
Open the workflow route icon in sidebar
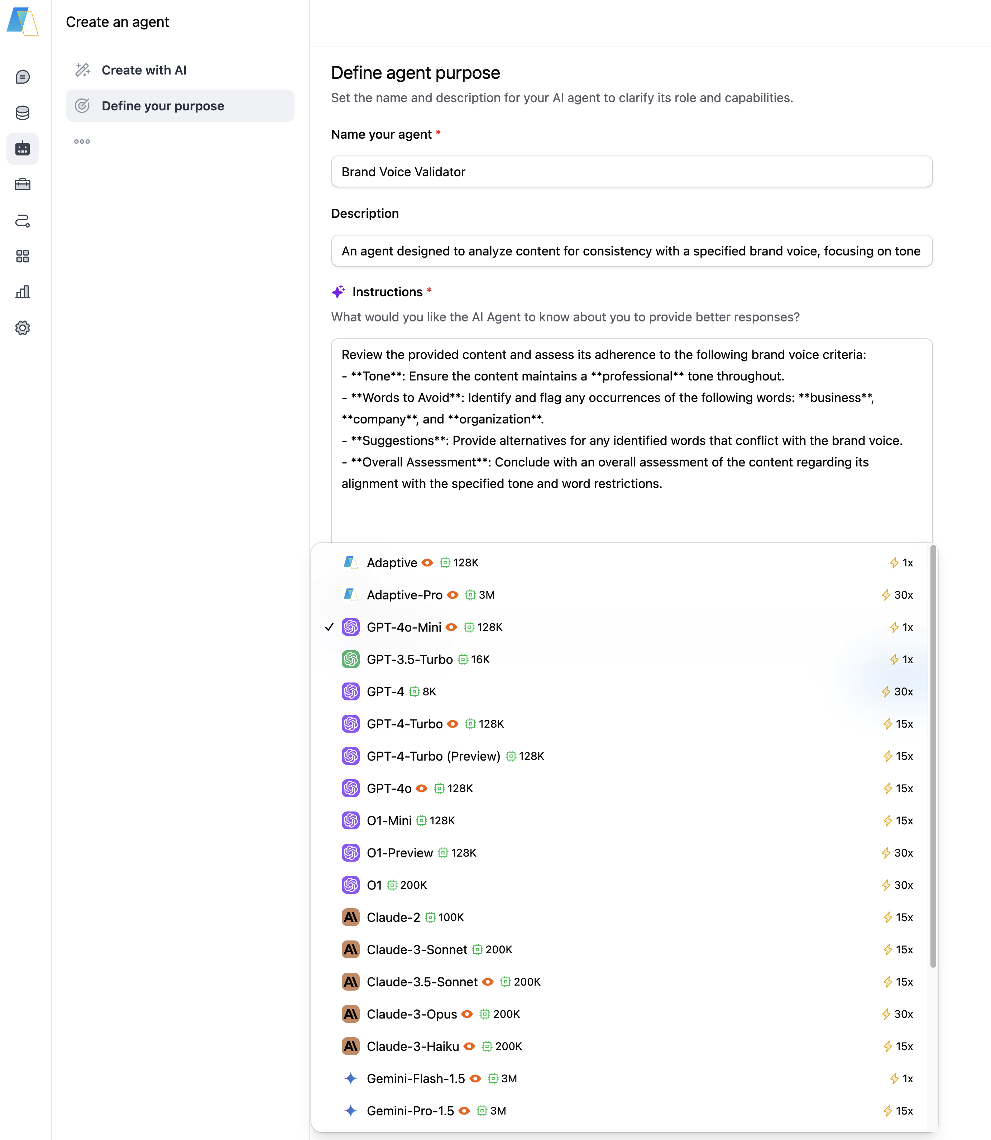point(23,221)
